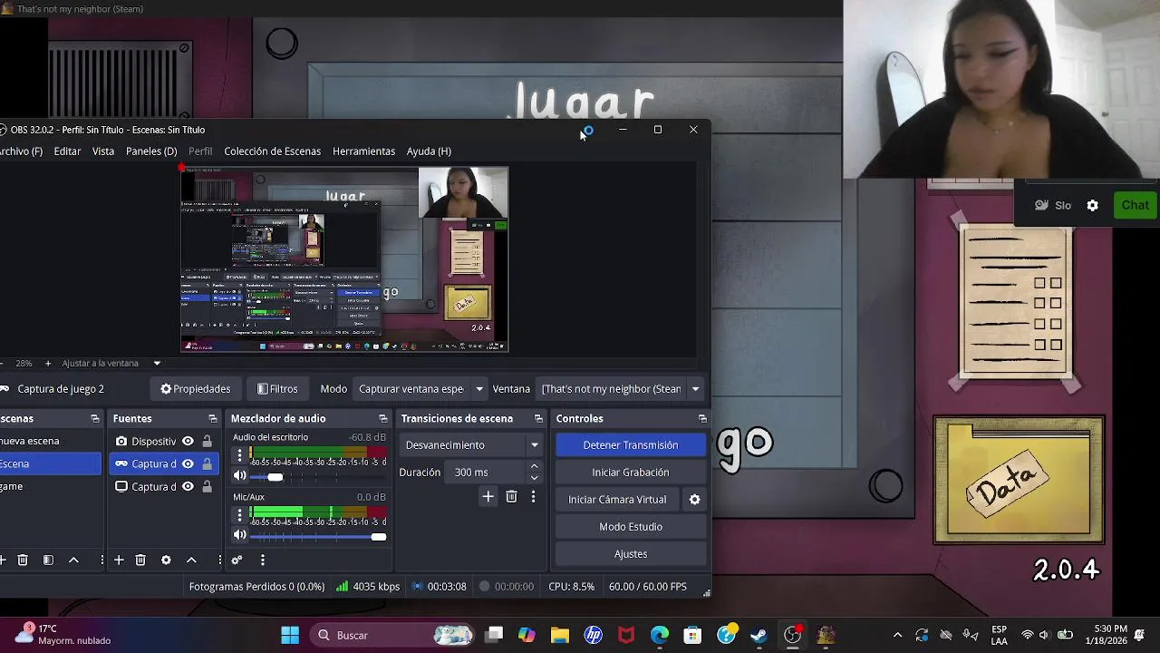Open Propiedades of selected source
1160x653 pixels.
pos(196,389)
